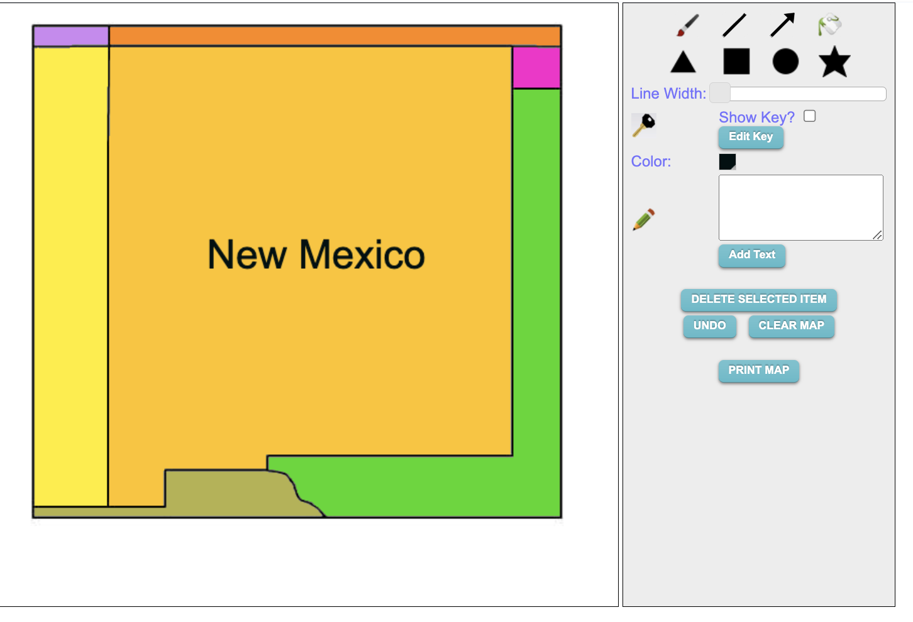Open the black color swatch picker
Screen dimensions: 913x622
click(728, 162)
